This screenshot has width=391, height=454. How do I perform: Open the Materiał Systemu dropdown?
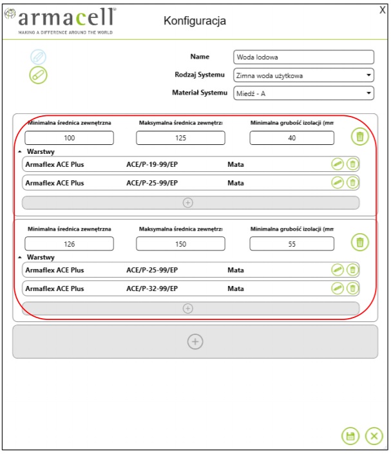[x=303, y=93]
